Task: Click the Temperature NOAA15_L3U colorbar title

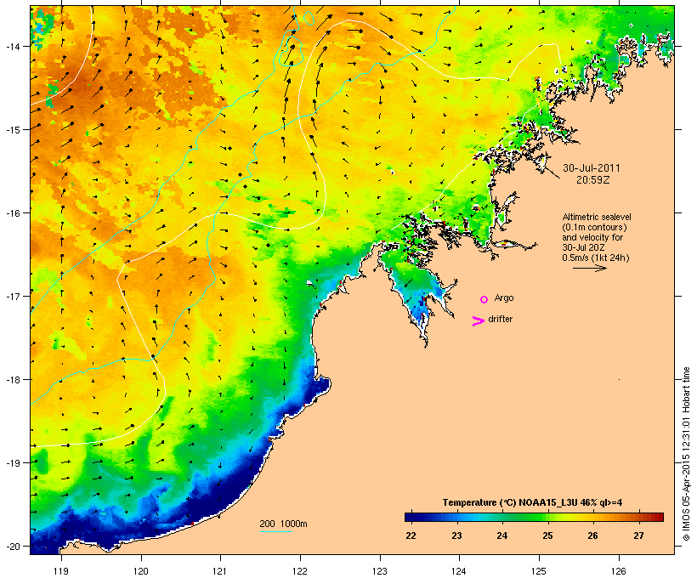Action: coord(532,502)
